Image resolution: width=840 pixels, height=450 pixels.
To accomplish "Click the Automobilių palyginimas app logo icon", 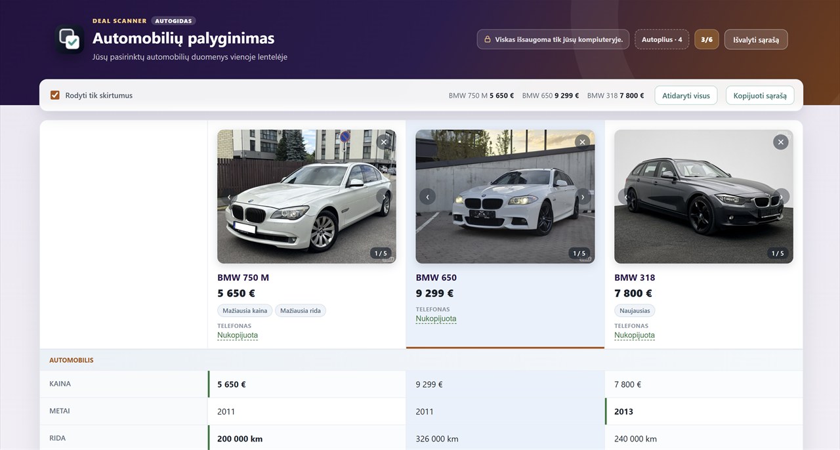I will [x=69, y=39].
